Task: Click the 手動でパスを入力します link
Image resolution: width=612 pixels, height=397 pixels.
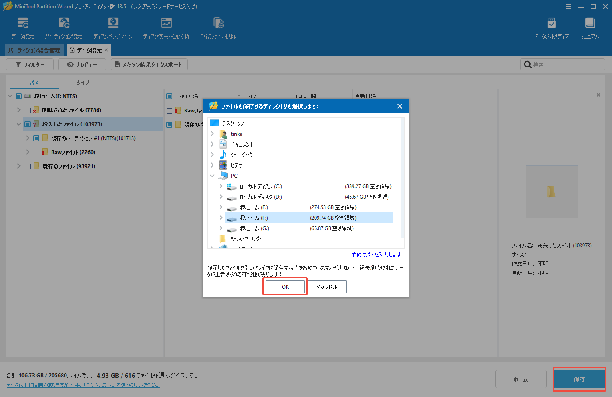Action: point(377,254)
